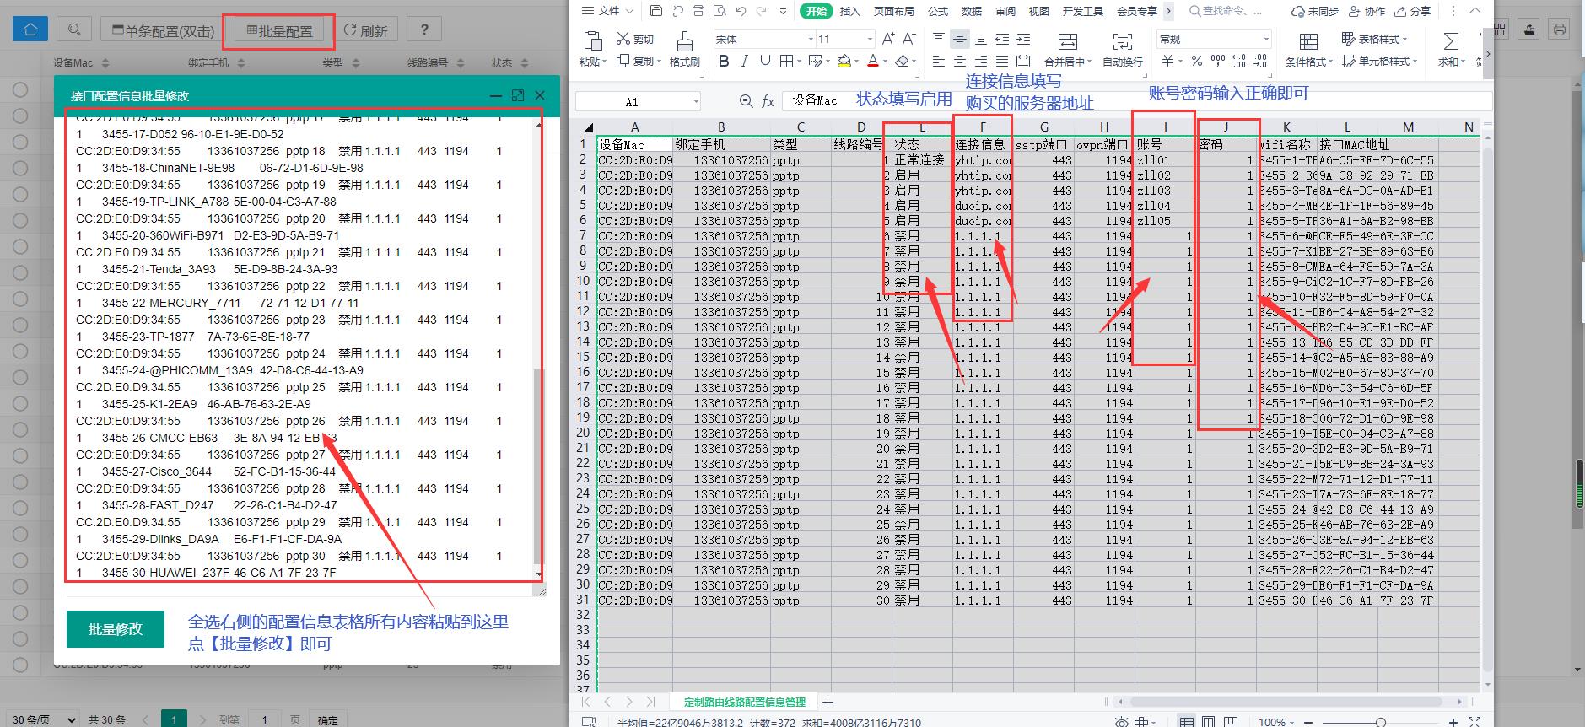The height and width of the screenshot is (727, 1585).
Task: Apply thousands separator 000 format
Action: coord(1217,61)
